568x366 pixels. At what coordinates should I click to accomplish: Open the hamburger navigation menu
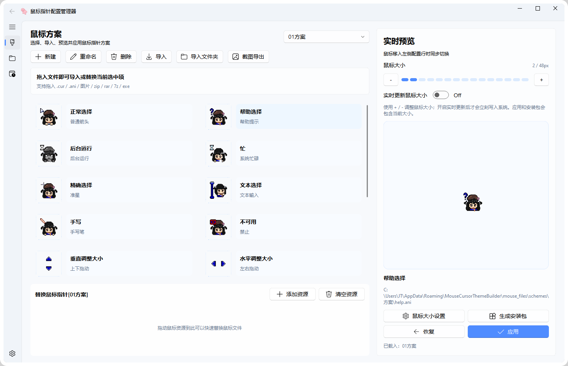pyautogui.click(x=12, y=27)
